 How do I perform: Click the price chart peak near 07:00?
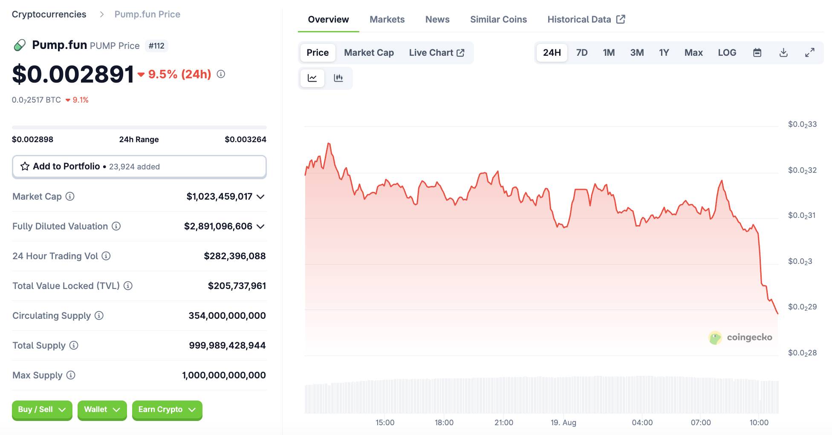point(722,181)
